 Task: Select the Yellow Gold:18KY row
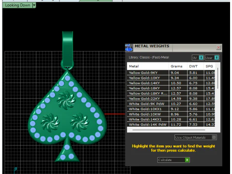click(x=171, y=88)
